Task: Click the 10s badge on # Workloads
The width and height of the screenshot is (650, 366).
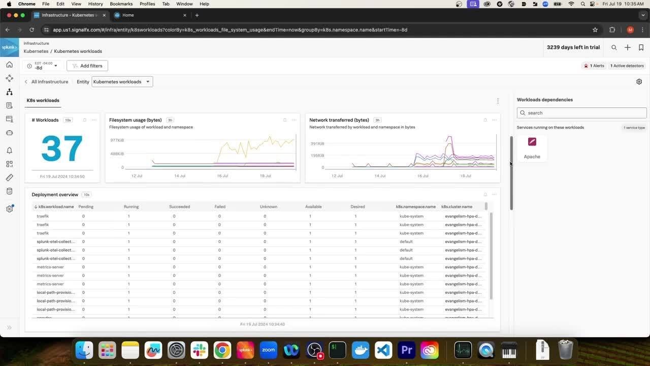Action: tap(68, 120)
